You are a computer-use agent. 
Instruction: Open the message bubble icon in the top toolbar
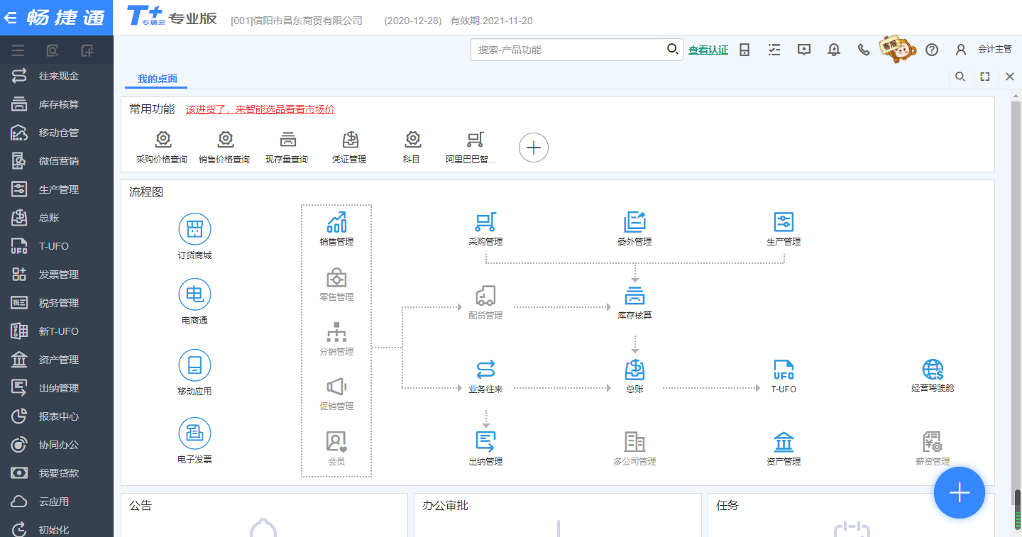point(804,50)
